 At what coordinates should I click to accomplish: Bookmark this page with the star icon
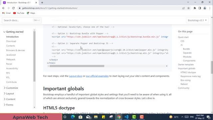pos(189,8)
